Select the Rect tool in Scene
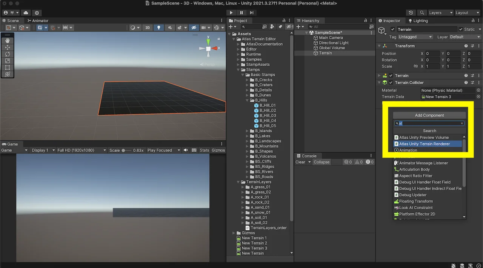483x268 pixels. point(8,68)
